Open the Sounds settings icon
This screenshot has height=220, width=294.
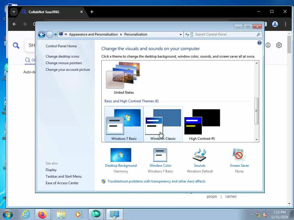tap(200, 155)
